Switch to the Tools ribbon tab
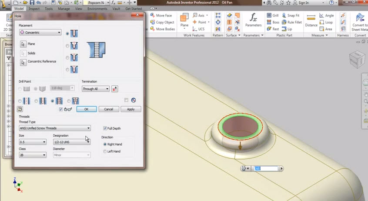The width and height of the screenshot is (368, 201). [x=49, y=9]
